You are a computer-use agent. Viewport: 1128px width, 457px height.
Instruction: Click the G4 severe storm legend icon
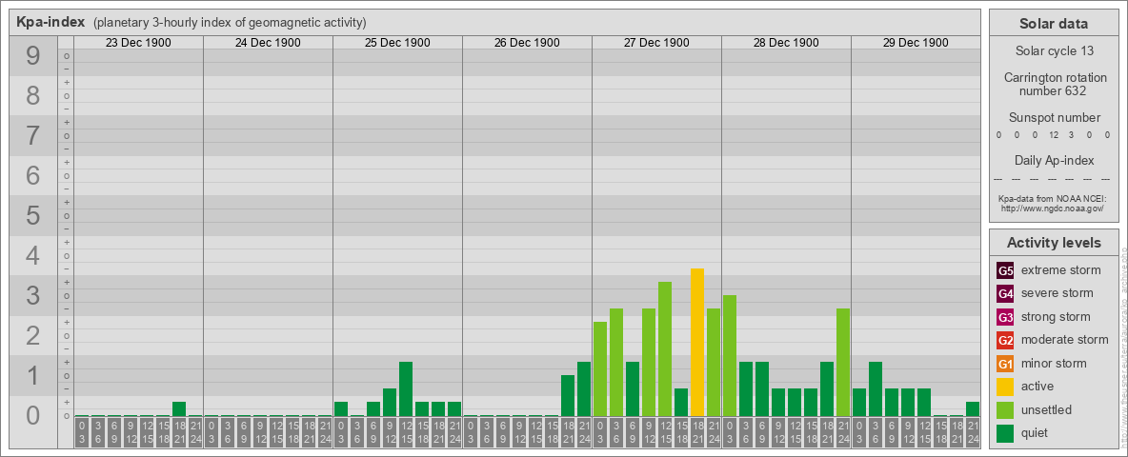click(1005, 294)
